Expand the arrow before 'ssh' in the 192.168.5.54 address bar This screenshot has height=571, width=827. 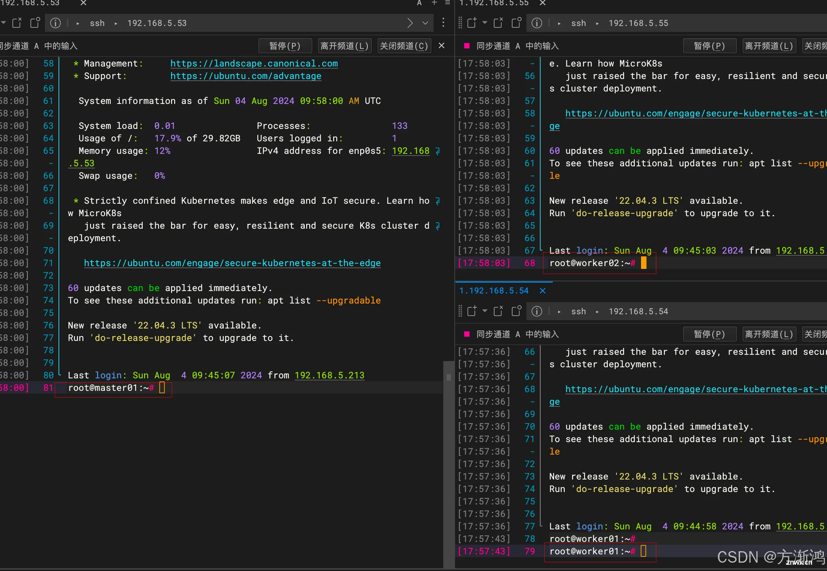point(559,312)
